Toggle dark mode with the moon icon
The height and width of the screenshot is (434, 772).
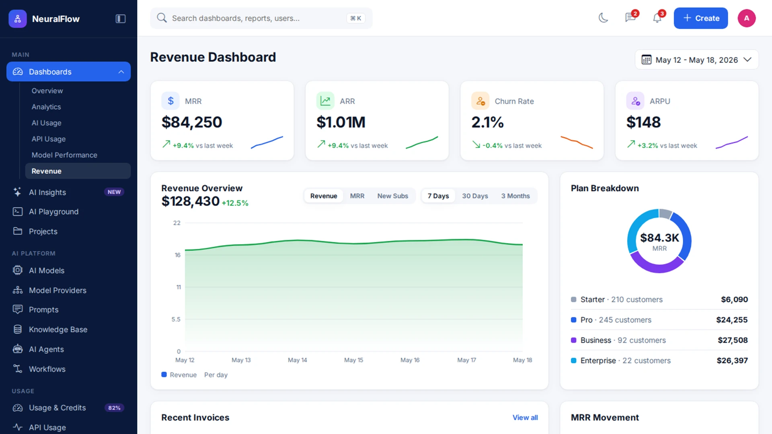click(x=603, y=18)
